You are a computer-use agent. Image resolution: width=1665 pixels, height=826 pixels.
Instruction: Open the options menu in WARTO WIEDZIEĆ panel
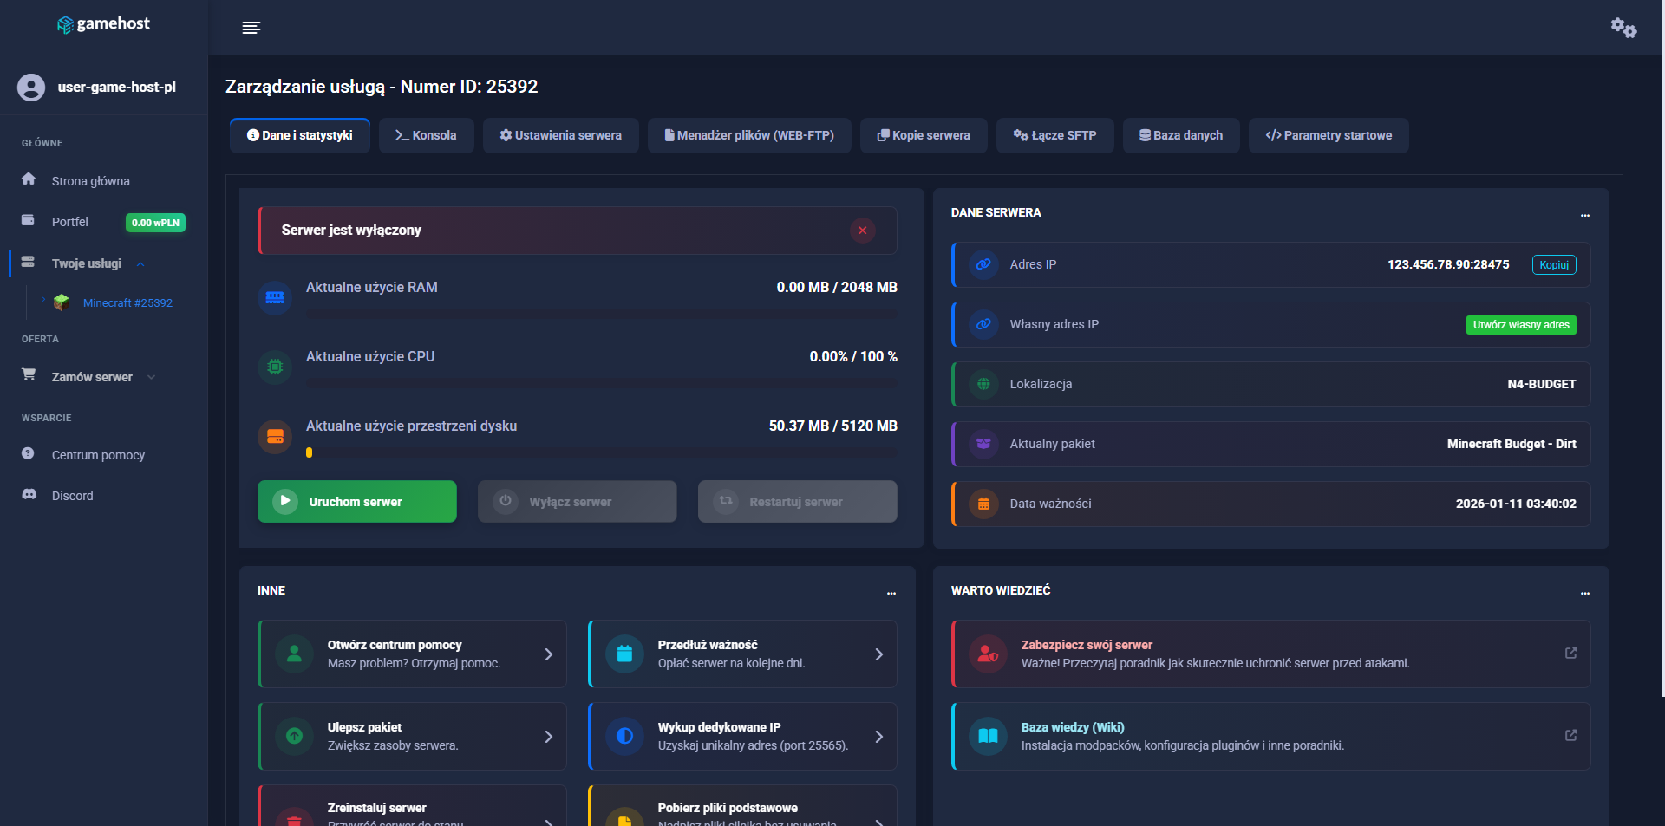click(x=1584, y=594)
